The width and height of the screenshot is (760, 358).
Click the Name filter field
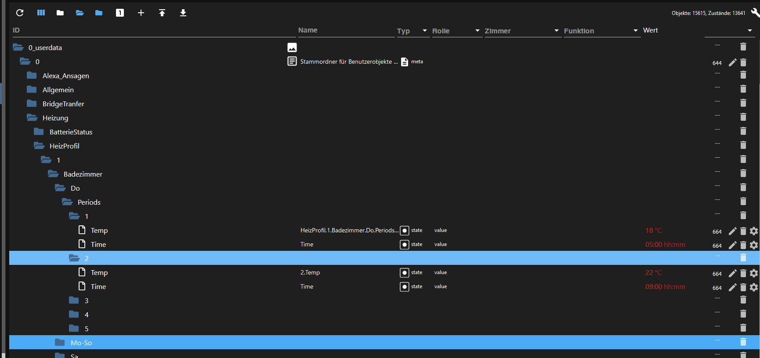point(346,30)
